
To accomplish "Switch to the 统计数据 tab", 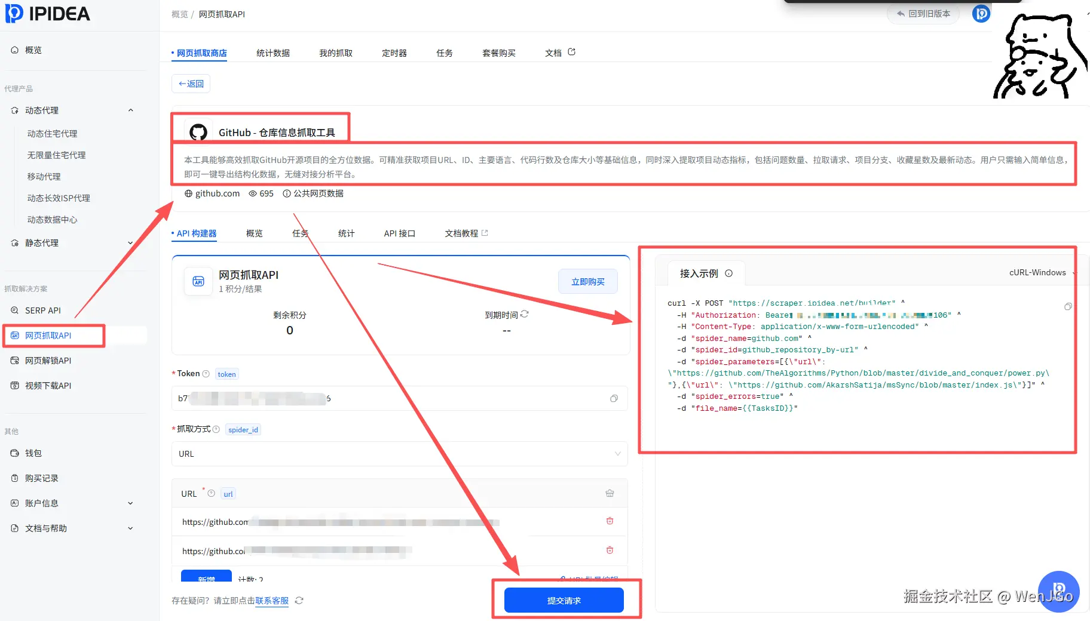I will pos(272,53).
